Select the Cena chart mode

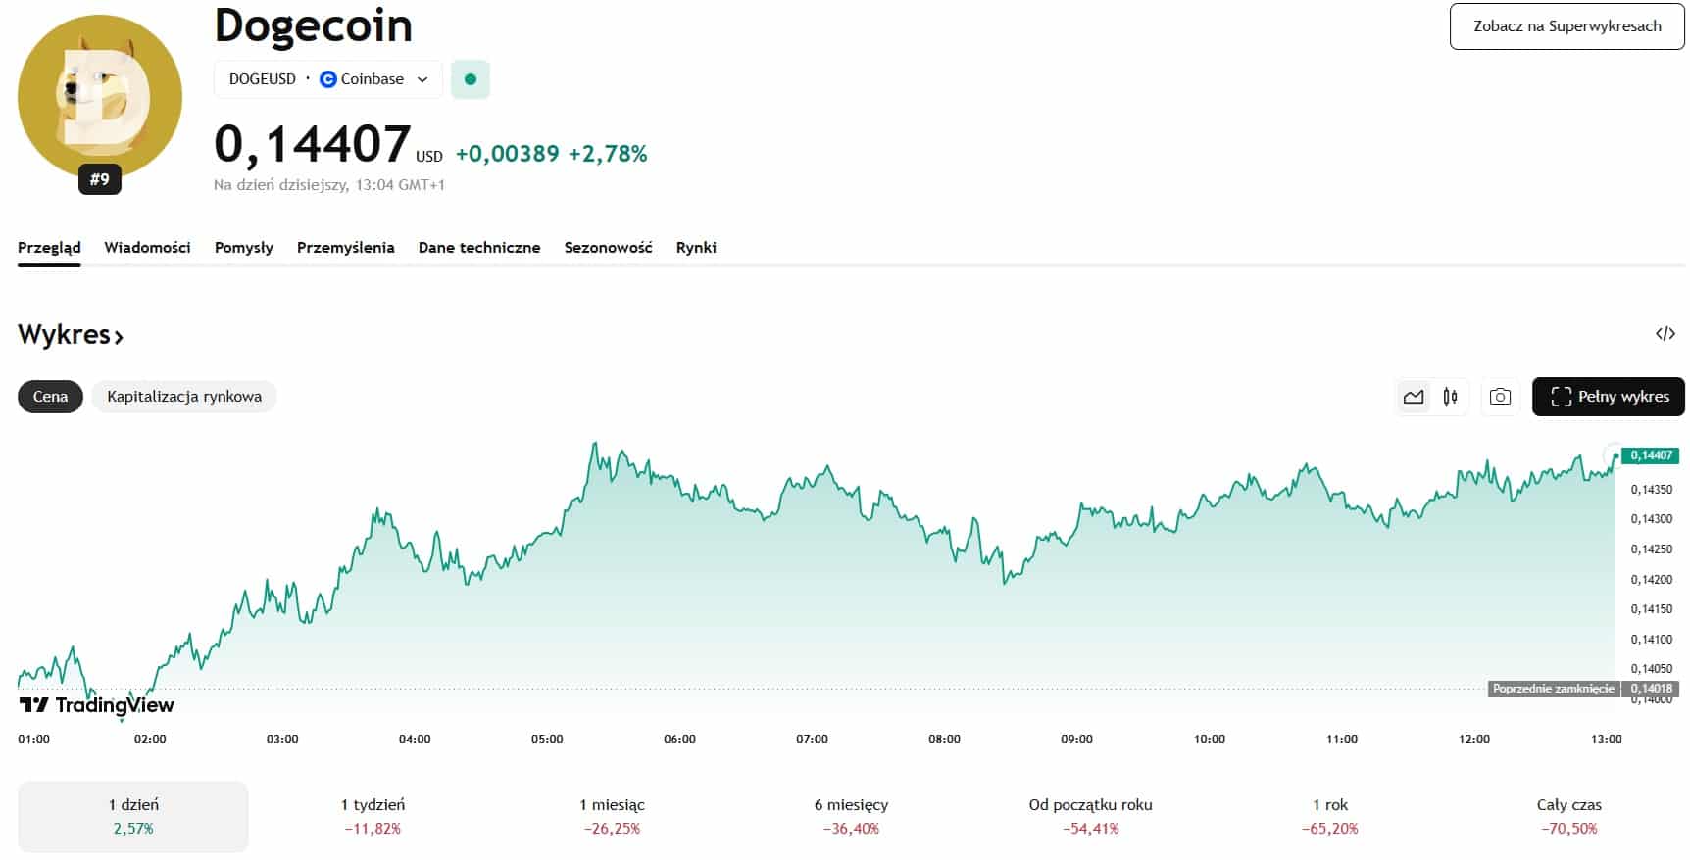click(50, 397)
